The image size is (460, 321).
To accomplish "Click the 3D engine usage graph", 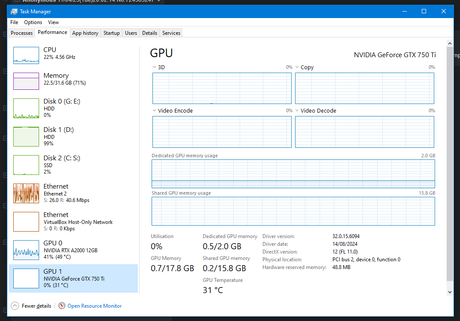I will pos(222,89).
